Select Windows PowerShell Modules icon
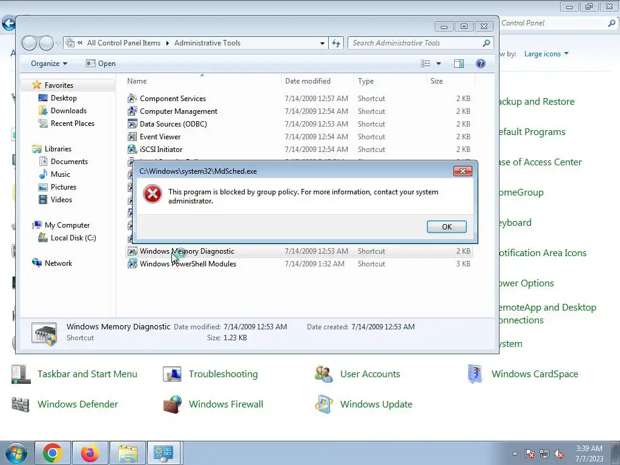620x465 pixels. coord(132,264)
